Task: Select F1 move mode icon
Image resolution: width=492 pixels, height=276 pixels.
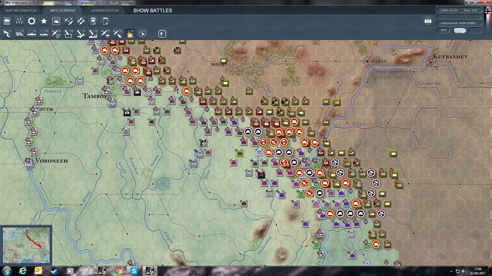Action: point(7,34)
